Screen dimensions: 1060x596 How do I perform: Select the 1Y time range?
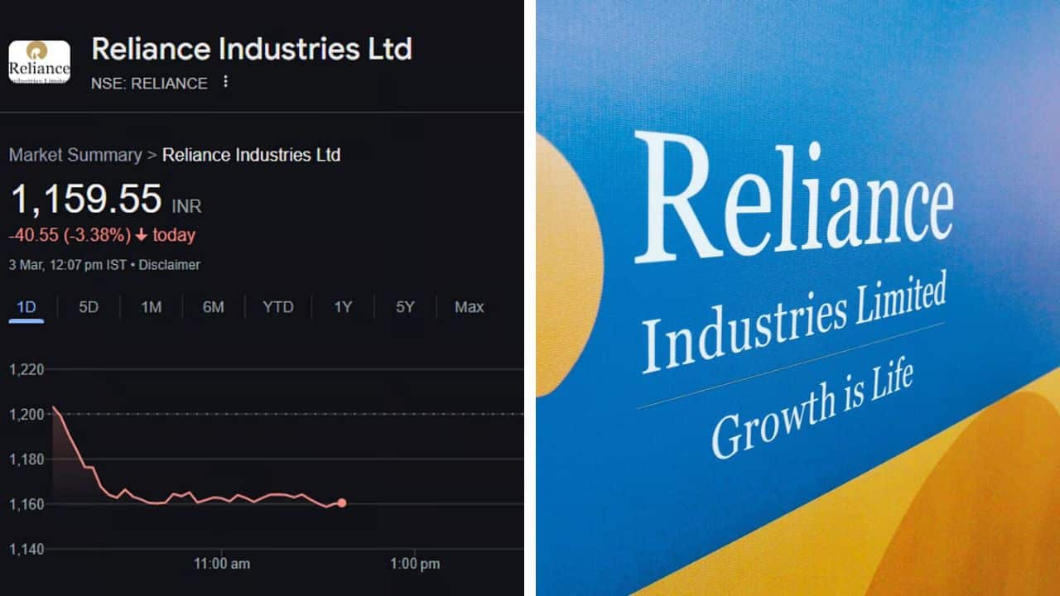342,306
